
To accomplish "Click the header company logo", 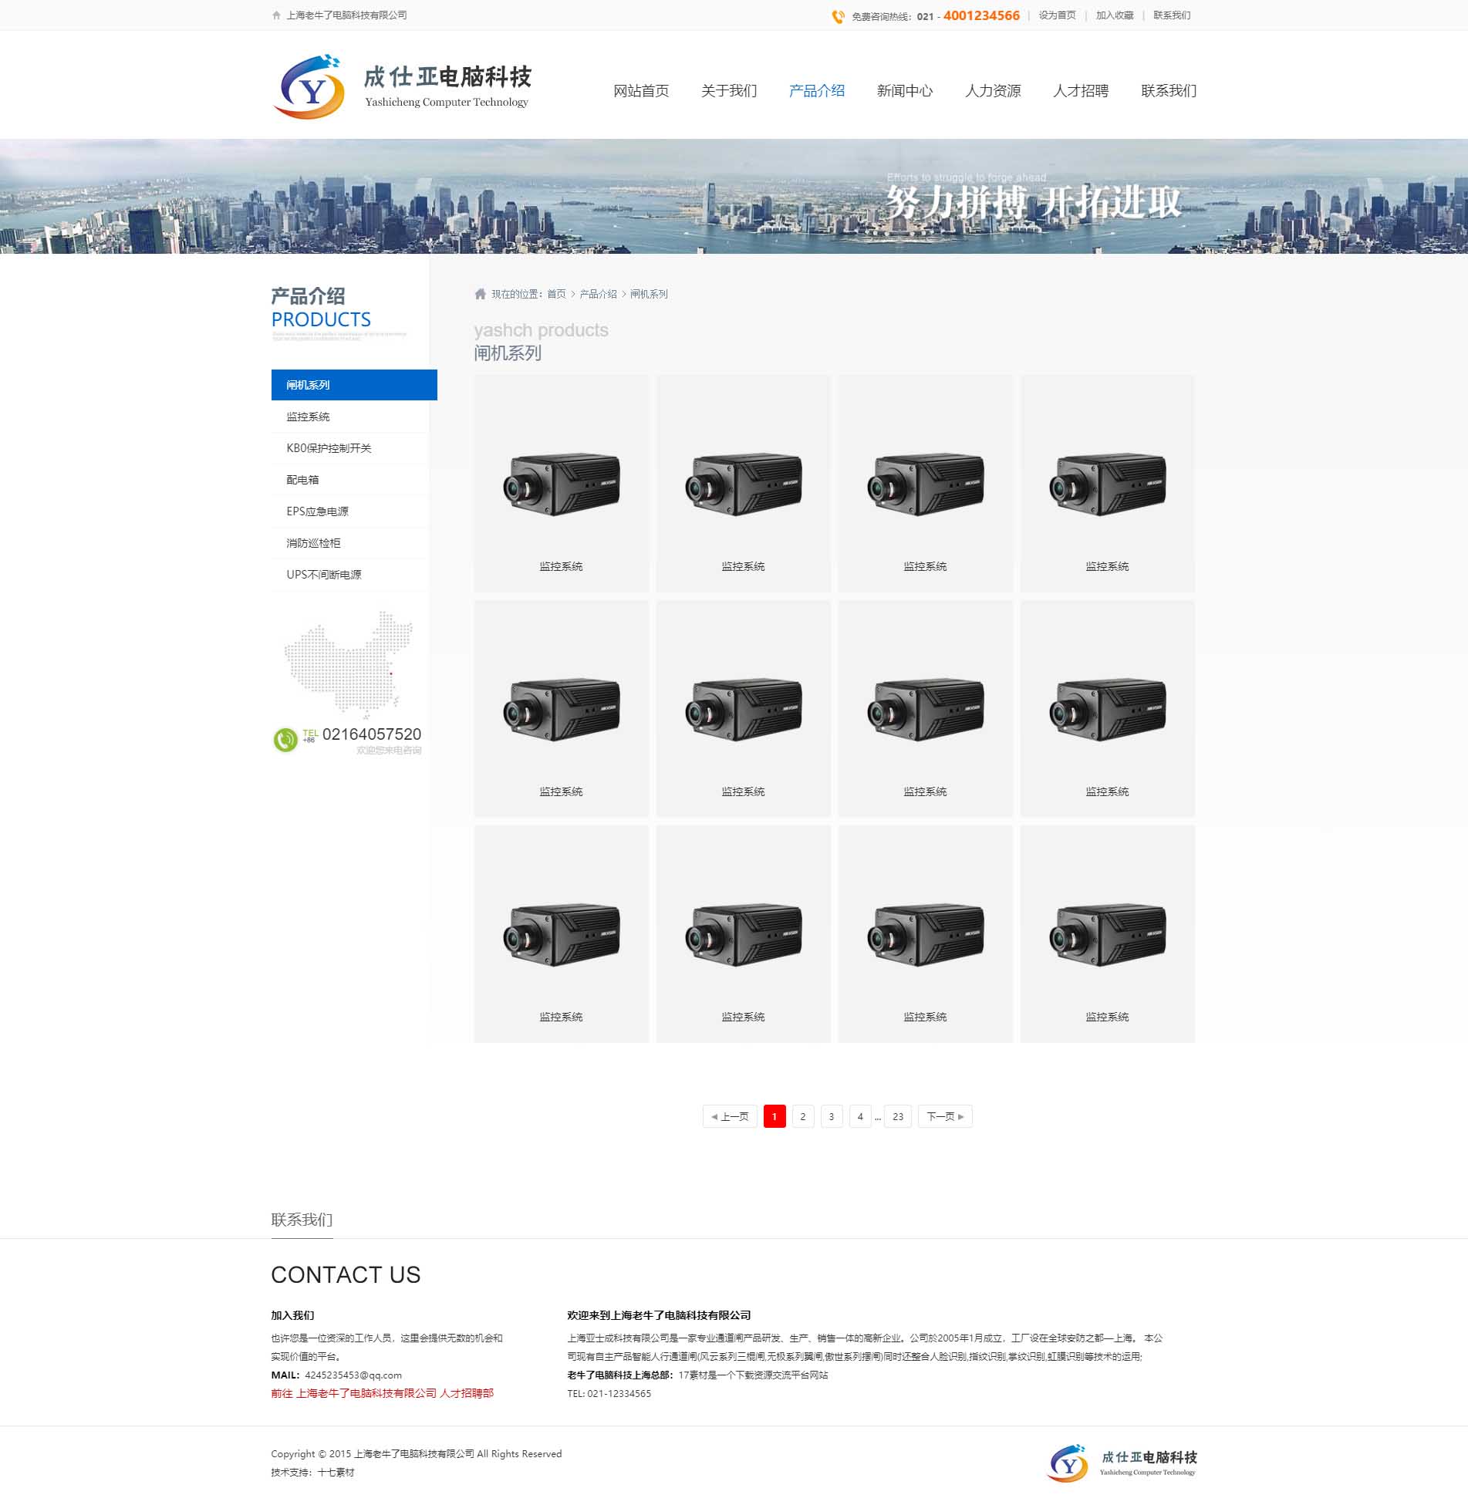I will (401, 86).
